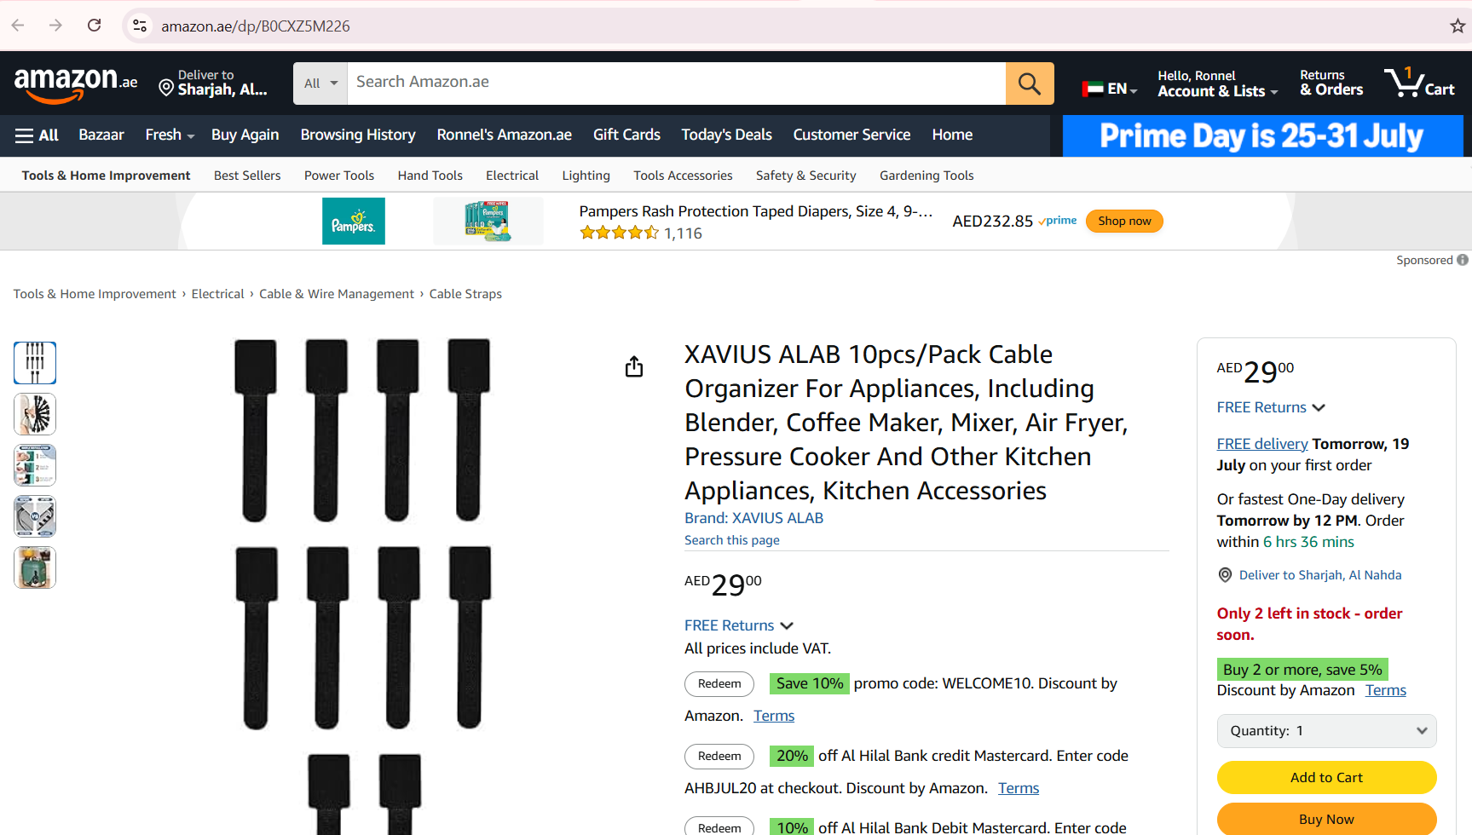1472x835 pixels.
Task: Click Buy Now button
Action: pyautogui.click(x=1326, y=819)
